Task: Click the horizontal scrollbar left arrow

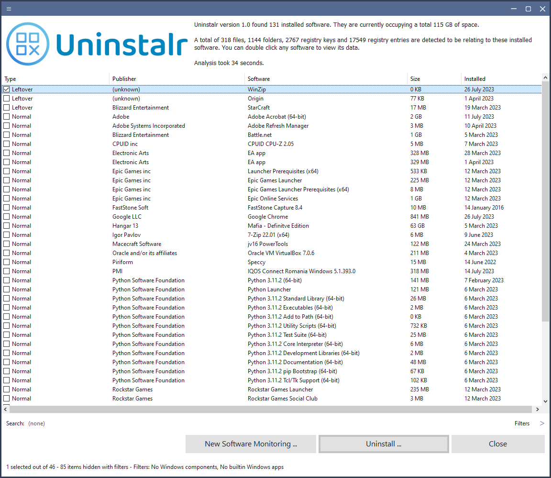Action: tap(5, 410)
